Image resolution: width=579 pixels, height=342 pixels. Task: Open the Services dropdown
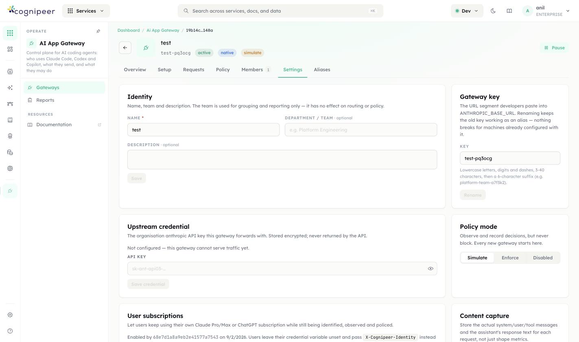tap(86, 11)
